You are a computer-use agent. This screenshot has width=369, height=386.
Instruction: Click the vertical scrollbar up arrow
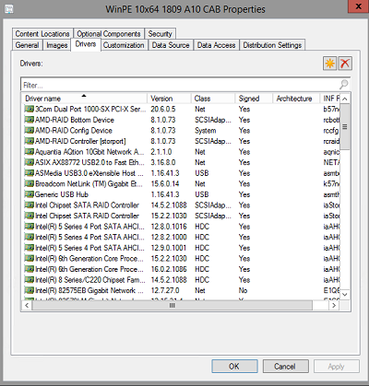coord(345,99)
